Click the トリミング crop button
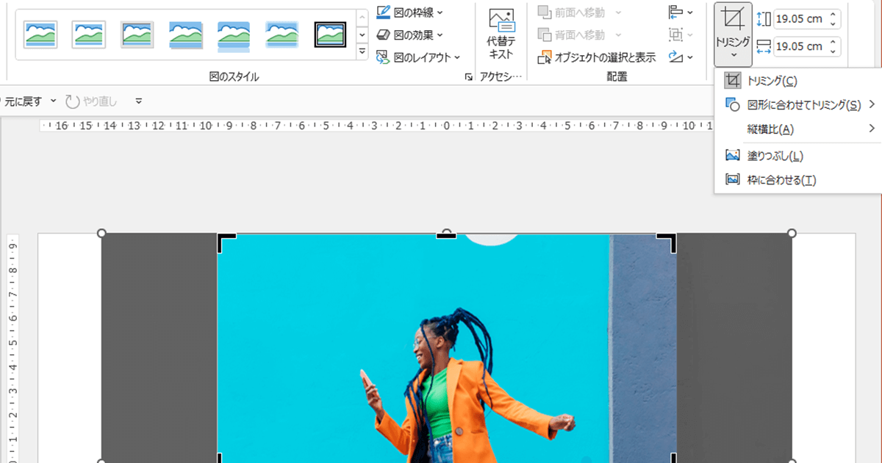 coord(732,35)
